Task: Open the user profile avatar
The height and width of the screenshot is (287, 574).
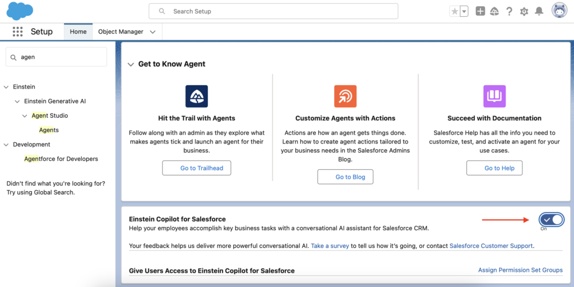Action: (559, 11)
